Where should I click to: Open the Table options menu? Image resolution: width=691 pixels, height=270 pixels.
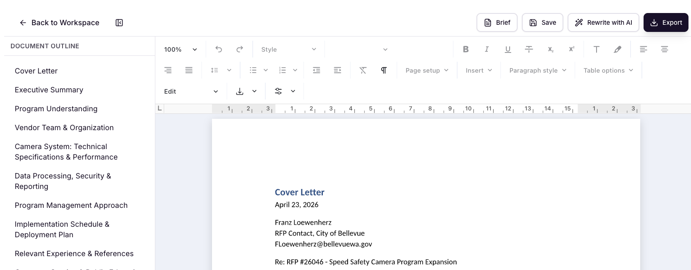pyautogui.click(x=608, y=70)
